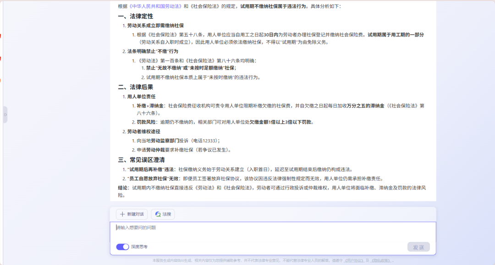Click the heading 一、法律定性
This screenshot has width=495, height=265.
pos(136,16)
